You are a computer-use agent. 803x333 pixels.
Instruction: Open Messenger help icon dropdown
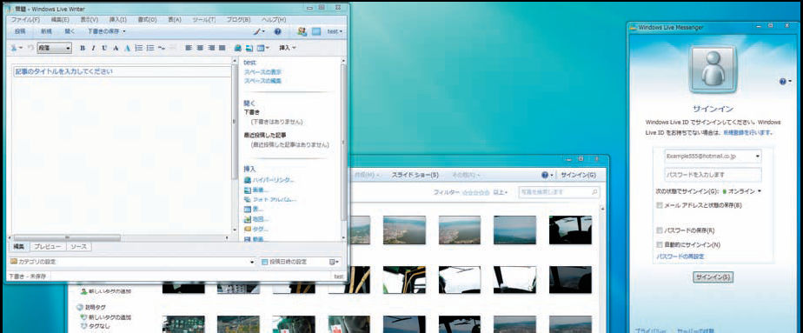(x=785, y=82)
